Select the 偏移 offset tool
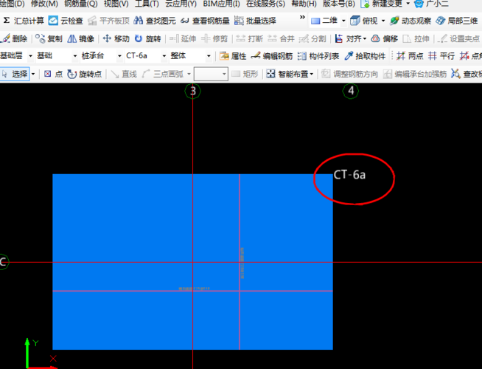The width and height of the screenshot is (482, 369). coord(384,39)
